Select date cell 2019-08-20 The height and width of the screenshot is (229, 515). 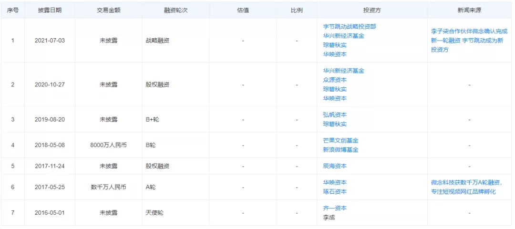pyautogui.click(x=50, y=119)
